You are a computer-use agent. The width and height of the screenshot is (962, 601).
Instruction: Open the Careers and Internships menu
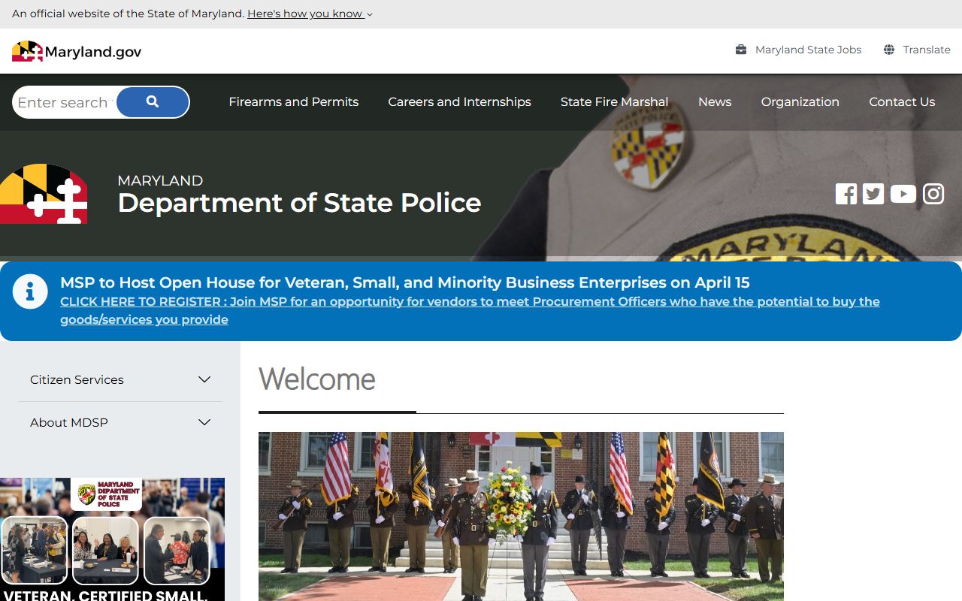459,101
